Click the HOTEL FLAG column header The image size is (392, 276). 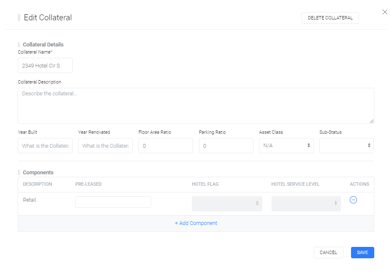tap(205, 184)
